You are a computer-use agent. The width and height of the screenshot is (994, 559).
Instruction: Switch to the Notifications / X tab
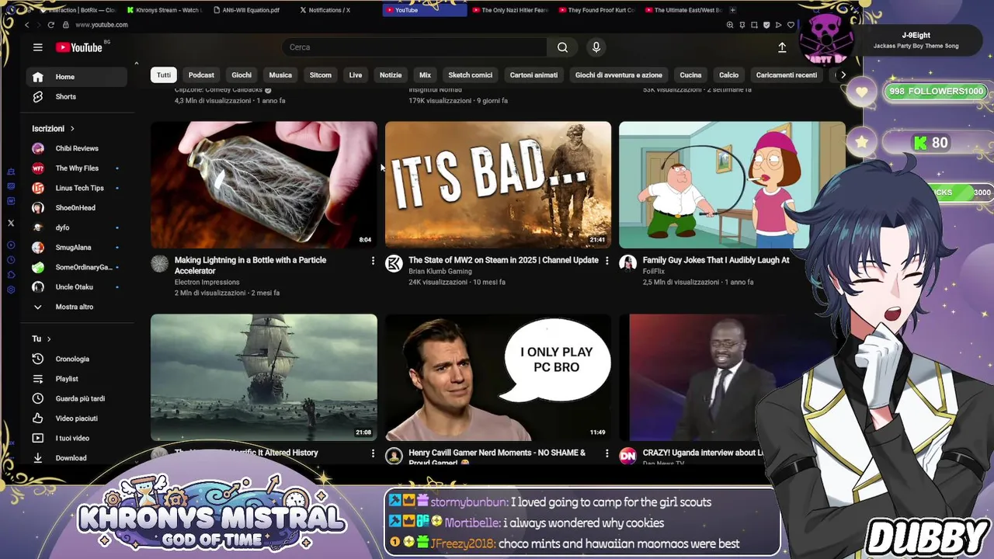click(329, 10)
